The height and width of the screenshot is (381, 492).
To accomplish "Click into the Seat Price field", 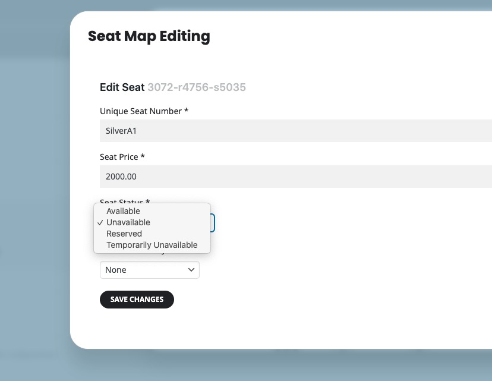I will coord(296,177).
